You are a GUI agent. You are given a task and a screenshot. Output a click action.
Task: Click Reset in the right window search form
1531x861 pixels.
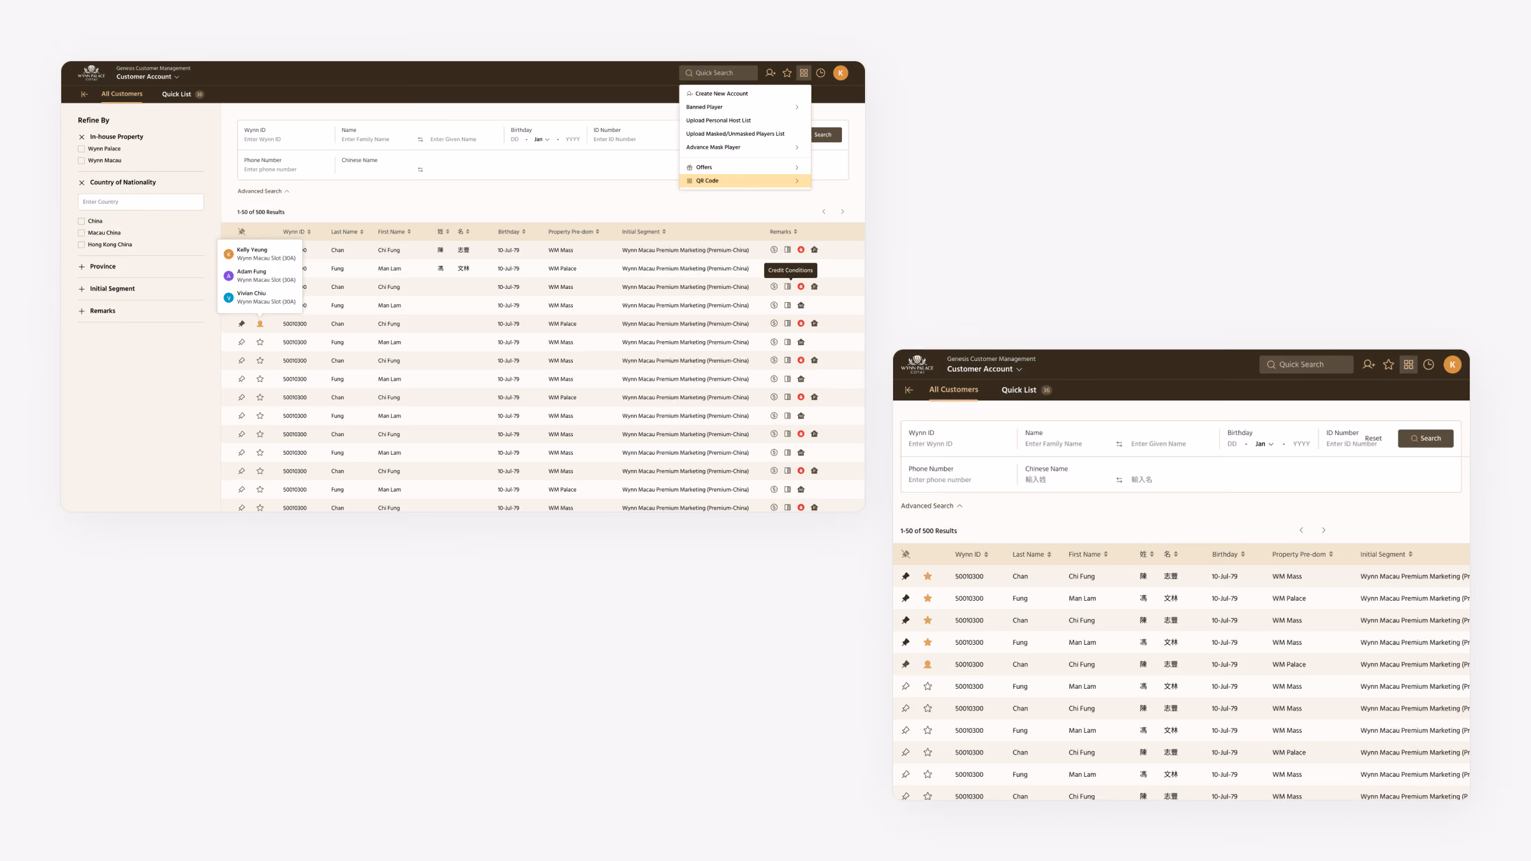pyautogui.click(x=1373, y=439)
